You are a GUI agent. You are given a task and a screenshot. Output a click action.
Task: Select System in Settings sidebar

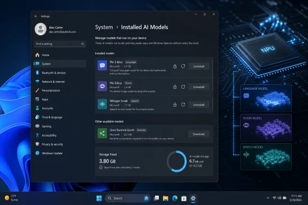(x=60, y=64)
